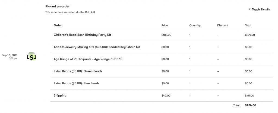Viewport: 278px width, 113px height.
Task: Click the Discount column header
Action: coord(223,25)
